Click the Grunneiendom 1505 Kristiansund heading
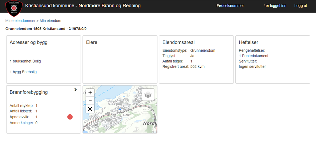This screenshot has height=142, width=316. [46, 28]
